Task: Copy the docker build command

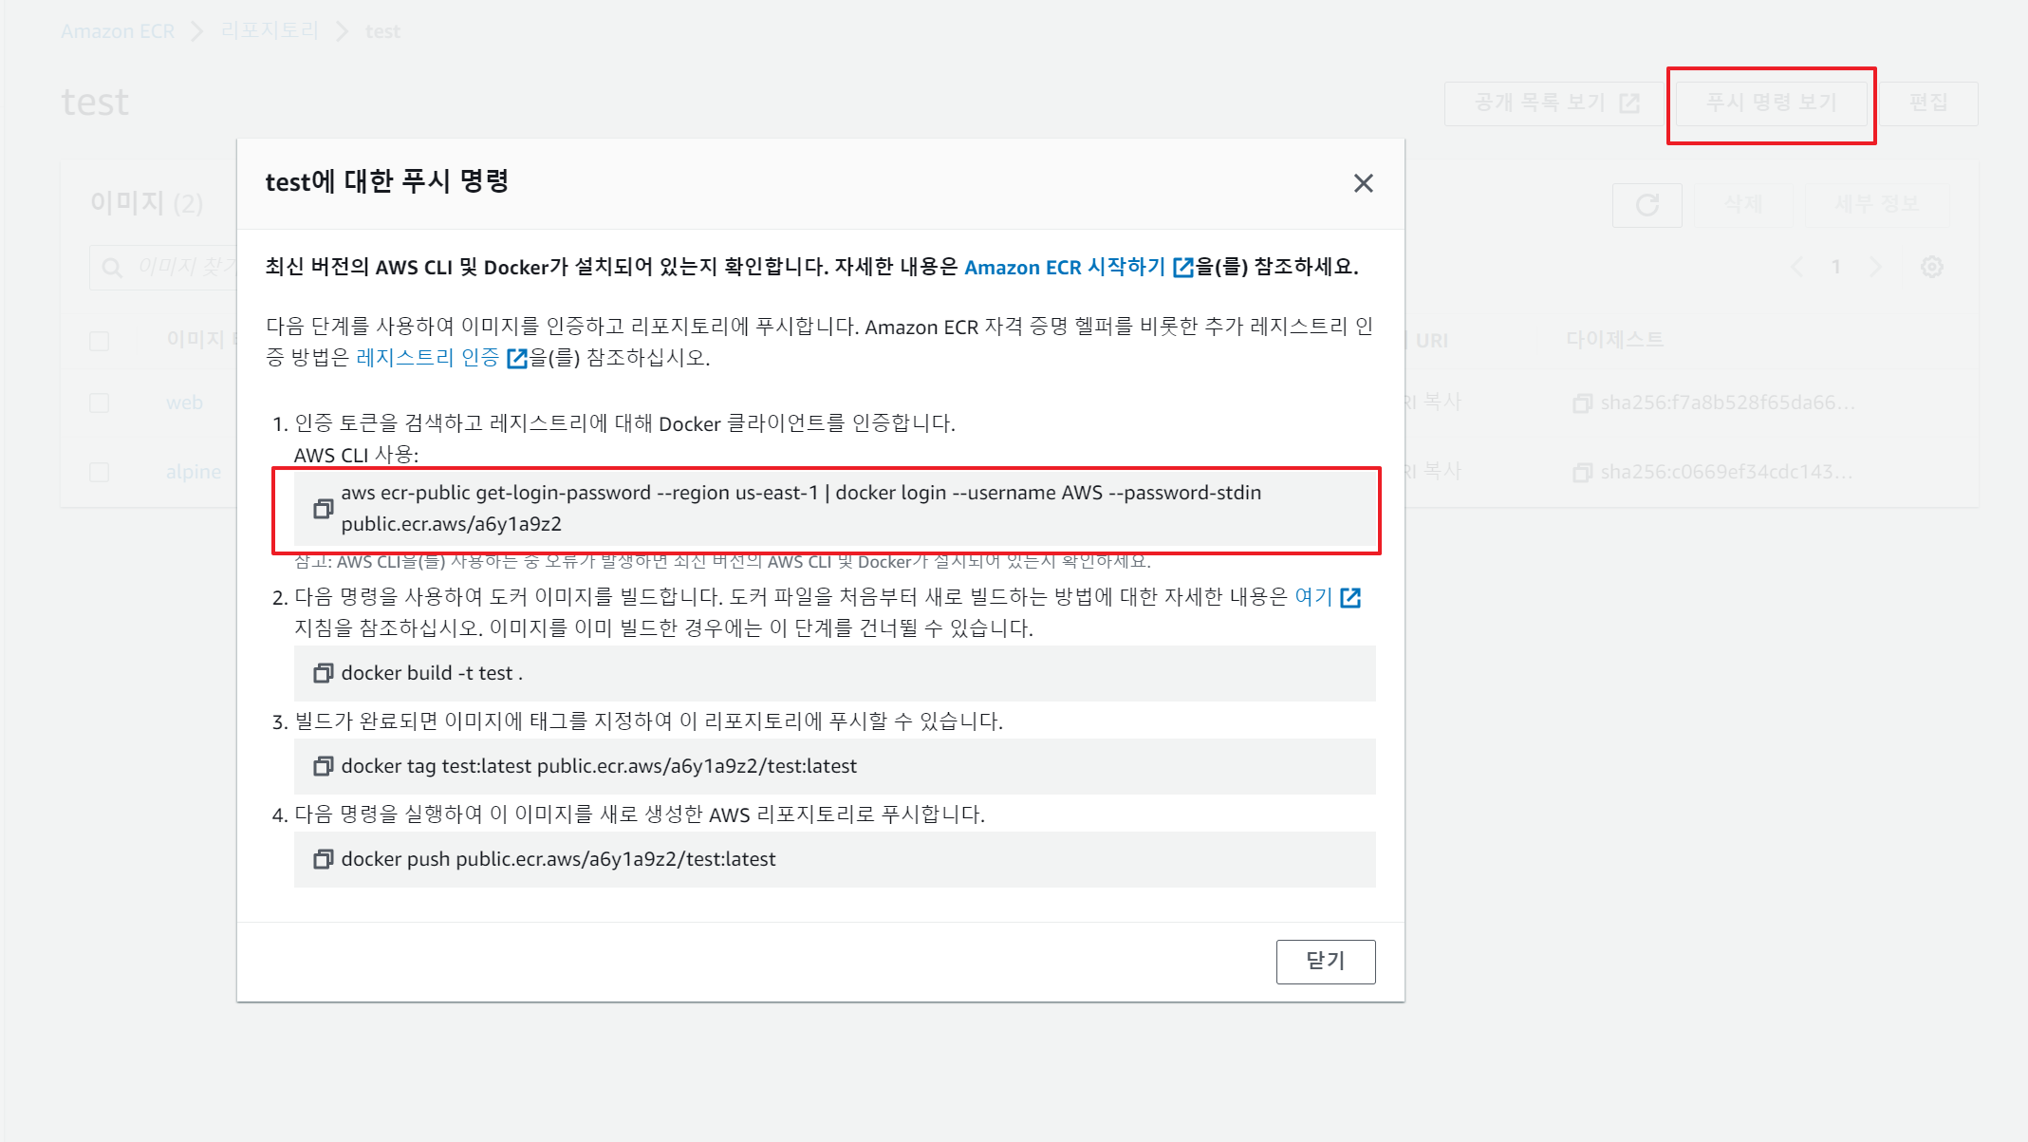Action: pyautogui.click(x=323, y=673)
